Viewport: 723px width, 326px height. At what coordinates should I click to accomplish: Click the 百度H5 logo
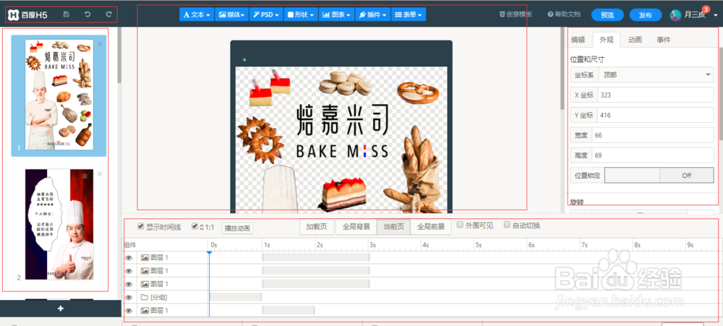coord(28,14)
